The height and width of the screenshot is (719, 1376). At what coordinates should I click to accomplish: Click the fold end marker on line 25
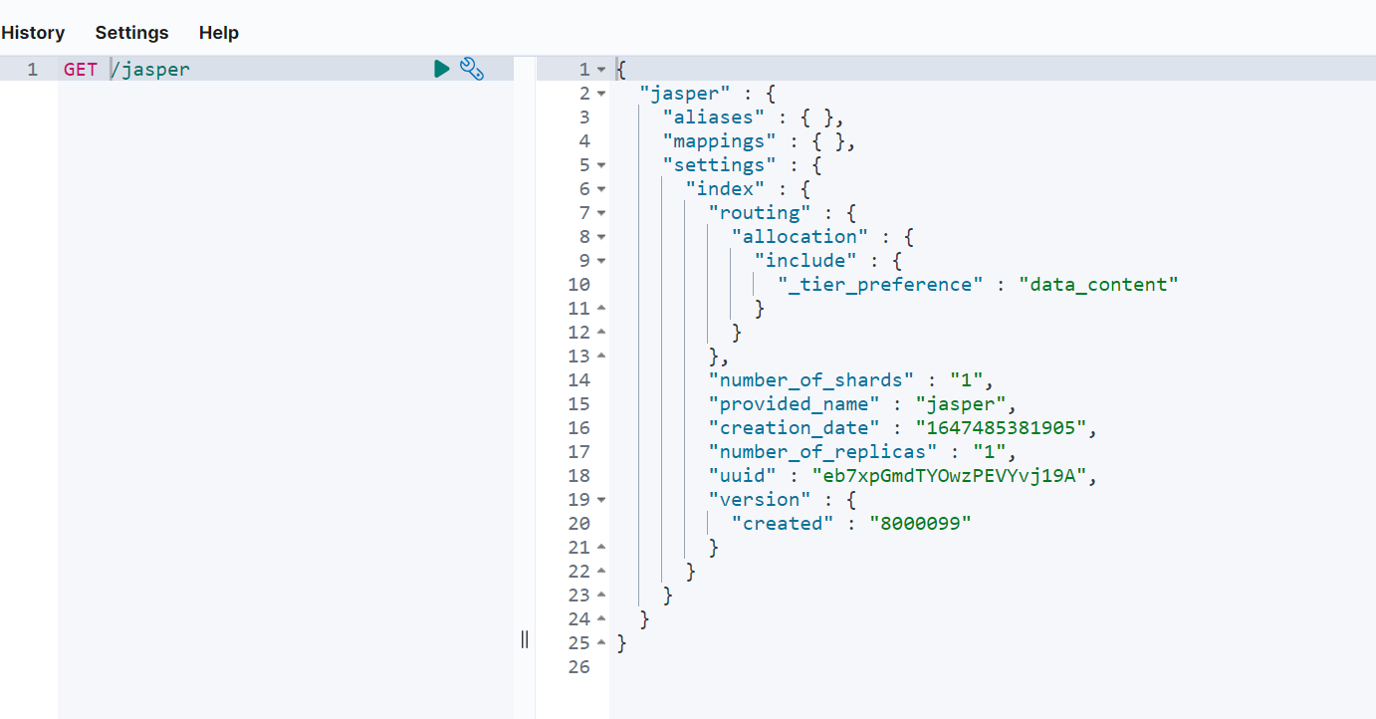601,643
